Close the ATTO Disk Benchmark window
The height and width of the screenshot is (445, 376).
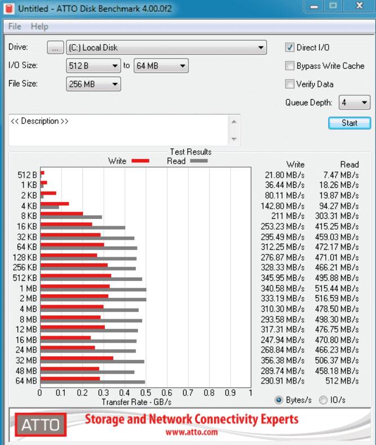pos(360,6)
